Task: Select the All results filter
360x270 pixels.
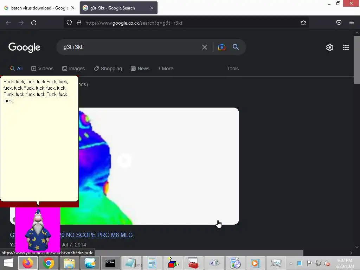Action: 16,69
